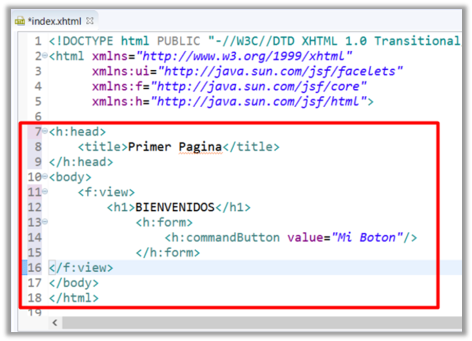Click the horizontal scrollbar left arrow
Image resolution: width=472 pixels, height=341 pixels.
(55, 323)
